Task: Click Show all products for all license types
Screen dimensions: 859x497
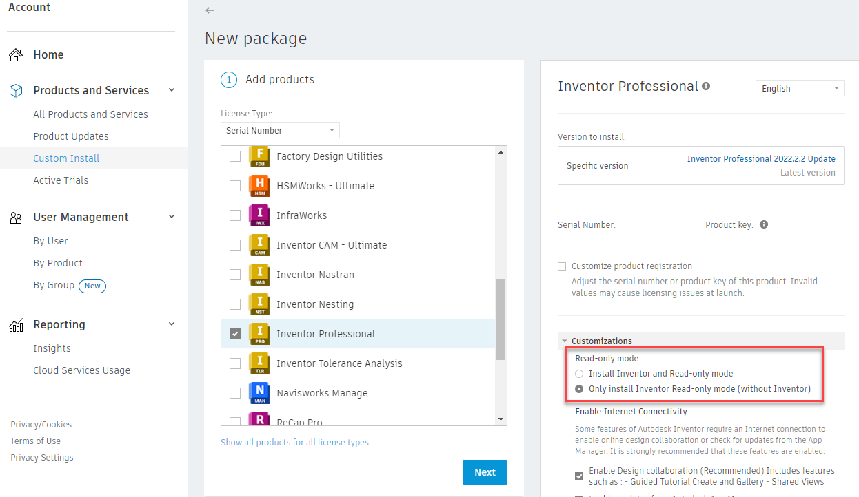Action: (x=294, y=443)
